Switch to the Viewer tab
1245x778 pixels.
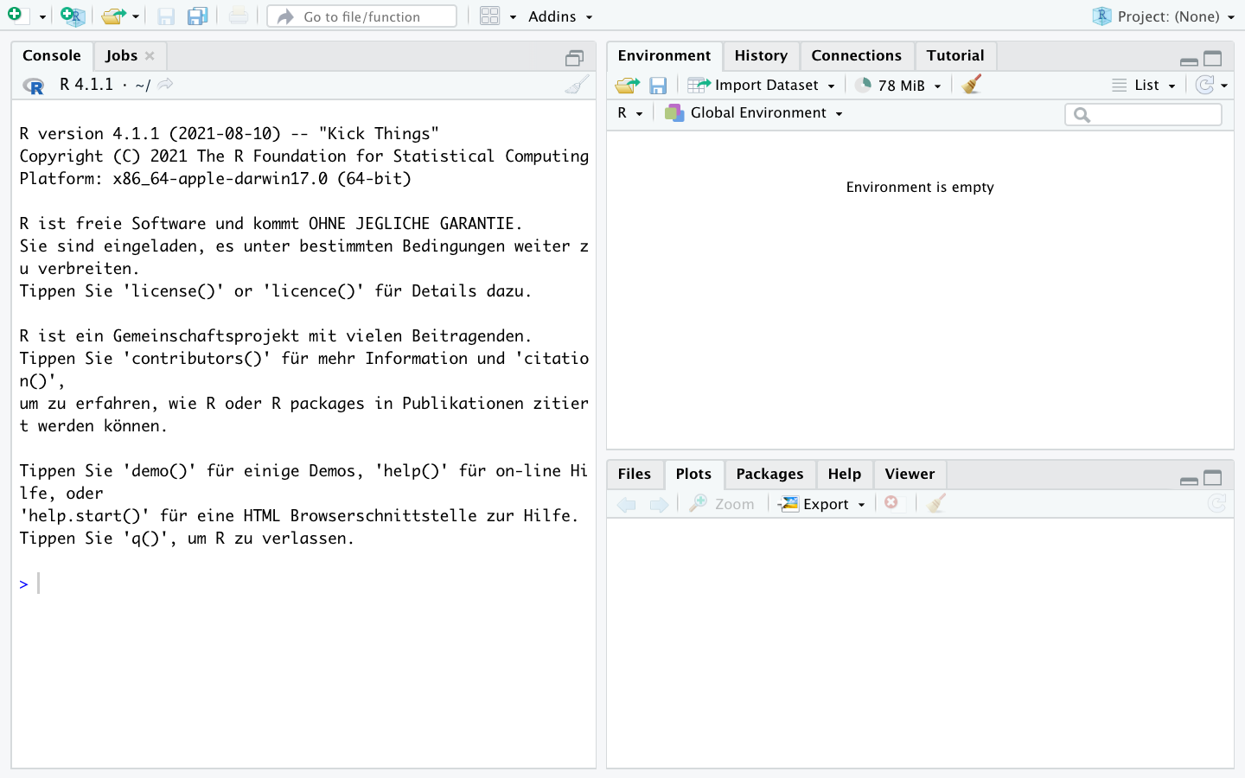pos(910,474)
